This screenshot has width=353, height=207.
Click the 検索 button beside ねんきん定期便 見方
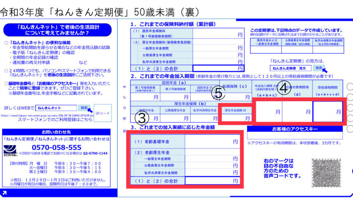[318, 68]
